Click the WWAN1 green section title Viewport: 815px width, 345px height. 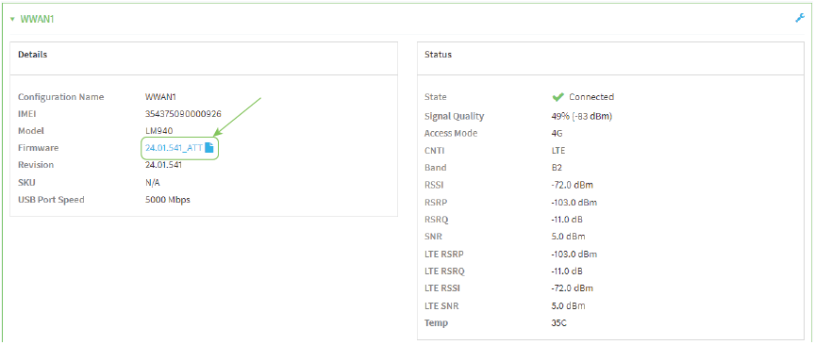pyautogui.click(x=37, y=19)
